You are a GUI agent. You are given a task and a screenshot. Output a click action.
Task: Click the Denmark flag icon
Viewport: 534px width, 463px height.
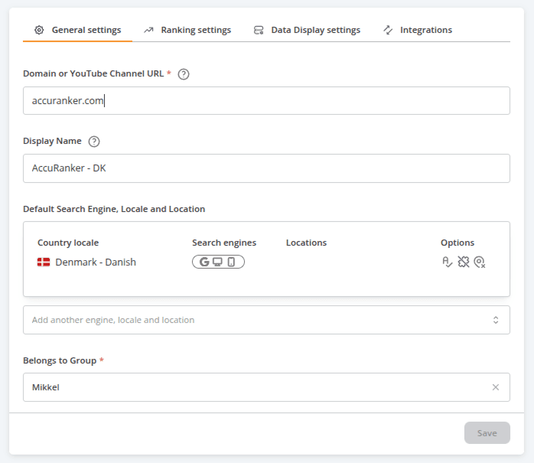click(44, 262)
